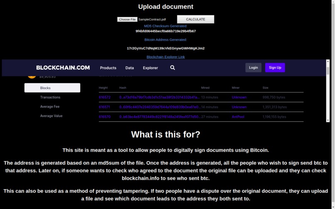Screen dimensions: 335x209
Task: Click the 13 minutes mined cell
Action: 209,97
